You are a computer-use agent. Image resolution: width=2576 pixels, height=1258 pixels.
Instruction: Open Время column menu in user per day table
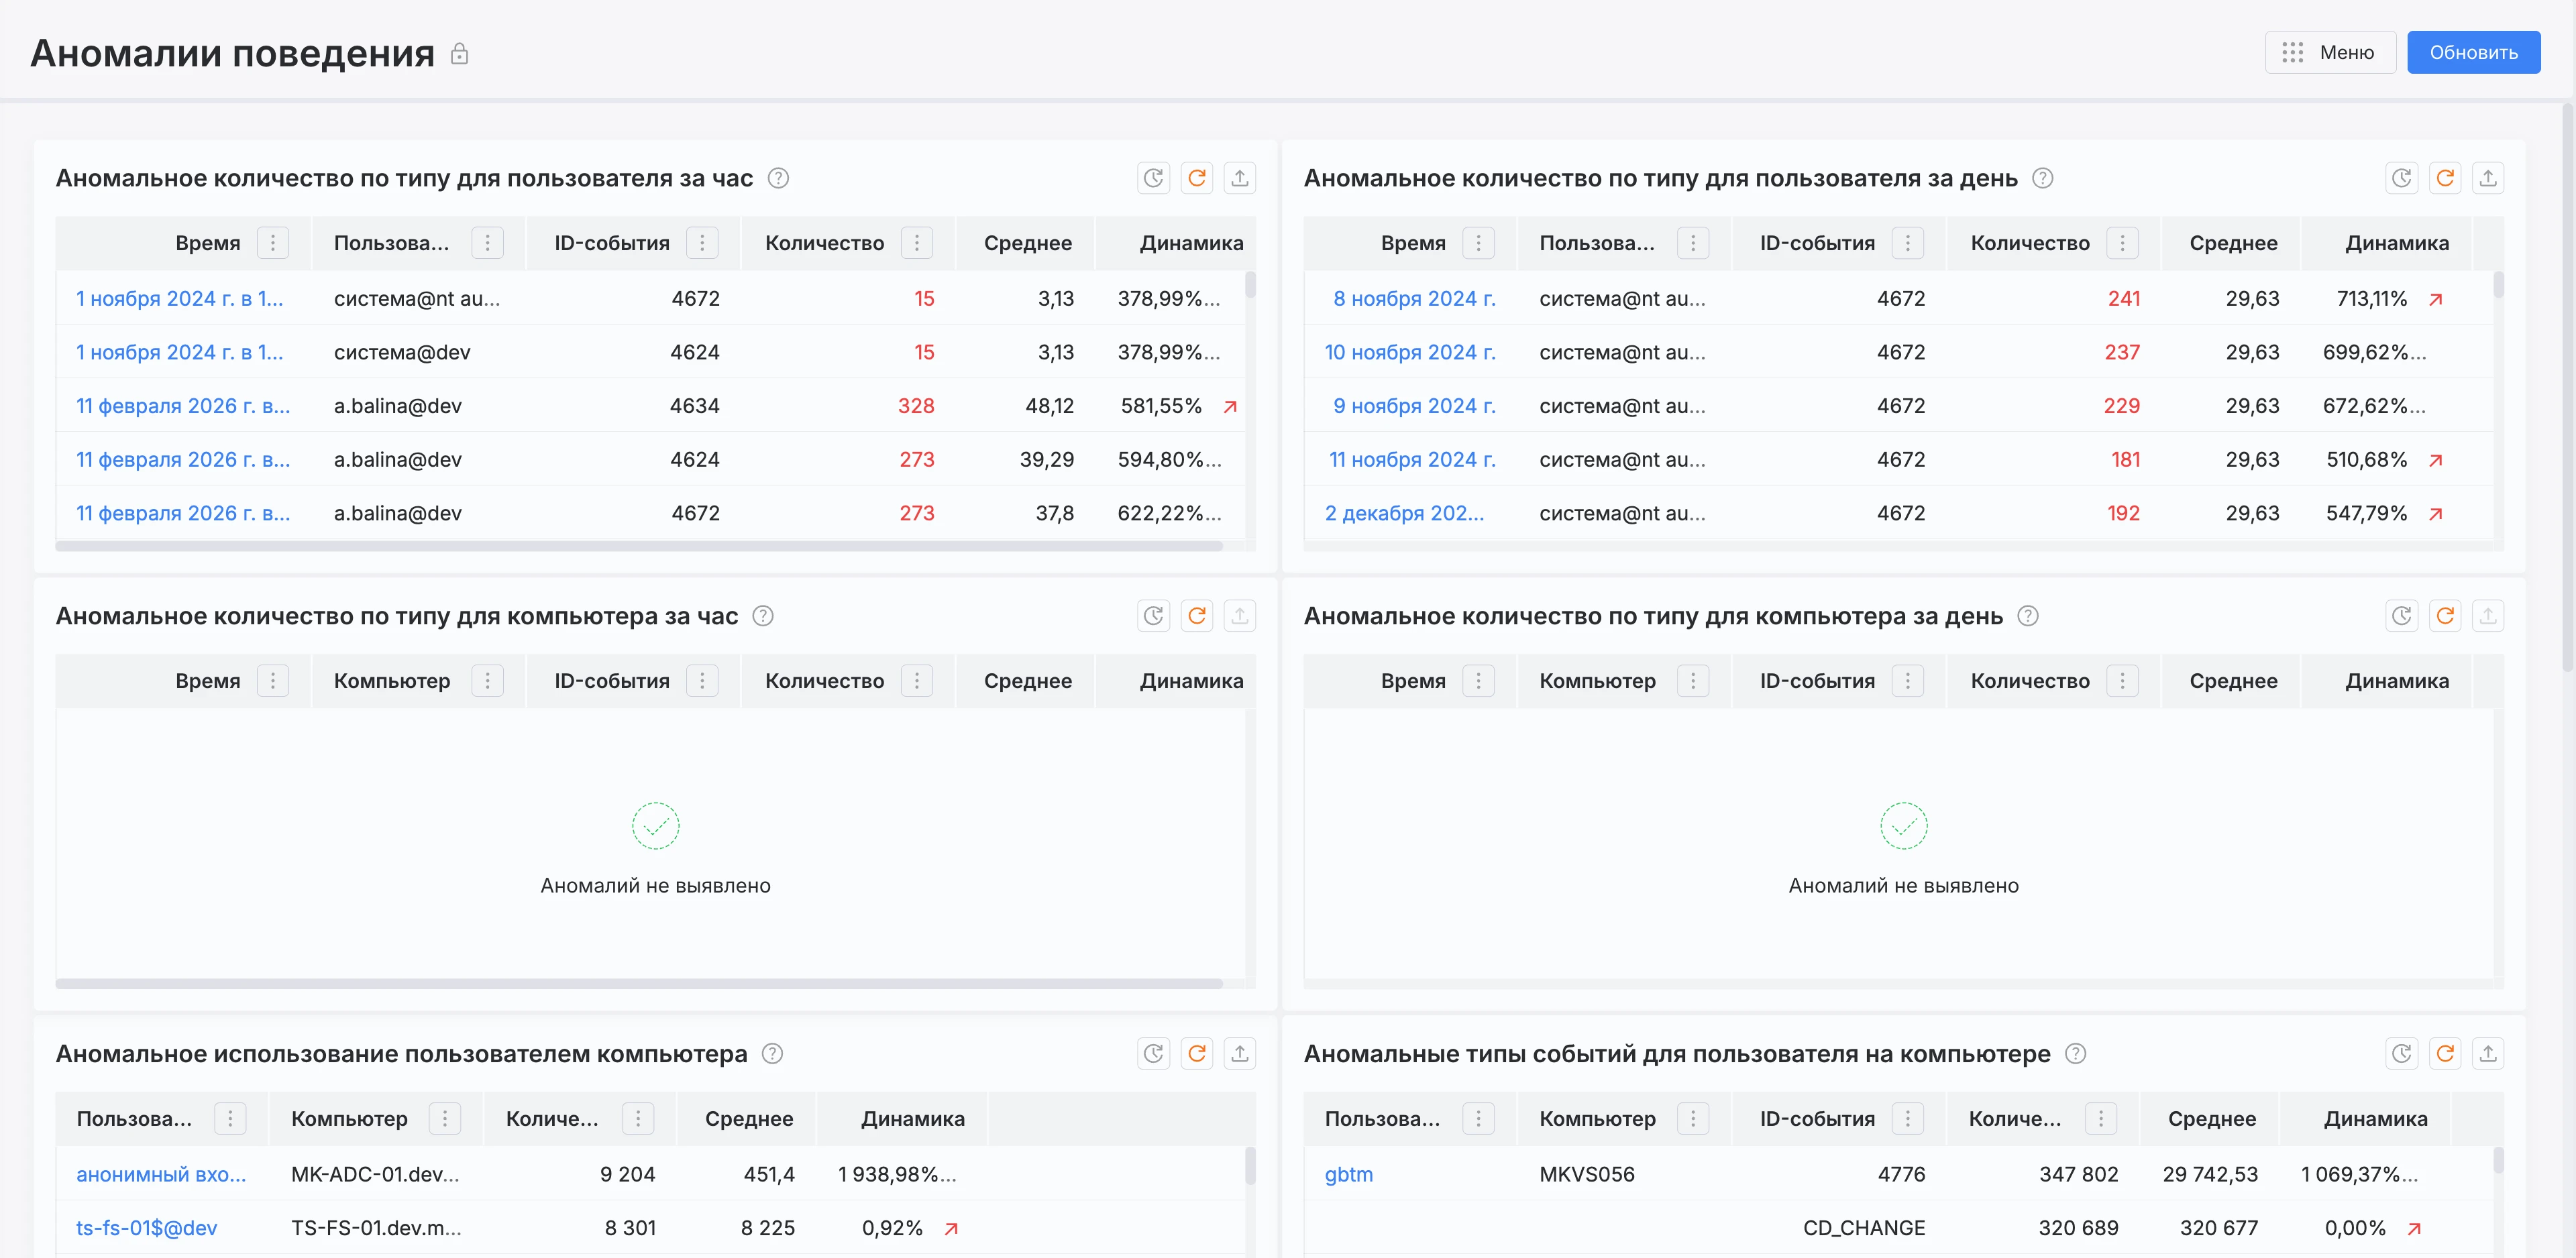coord(1478,243)
